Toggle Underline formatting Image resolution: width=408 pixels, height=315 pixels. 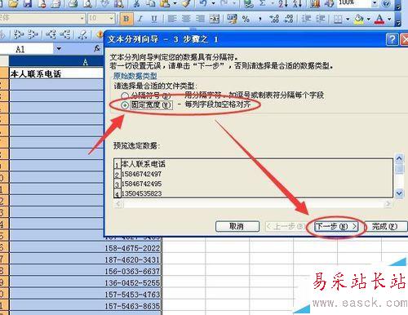[154, 19]
